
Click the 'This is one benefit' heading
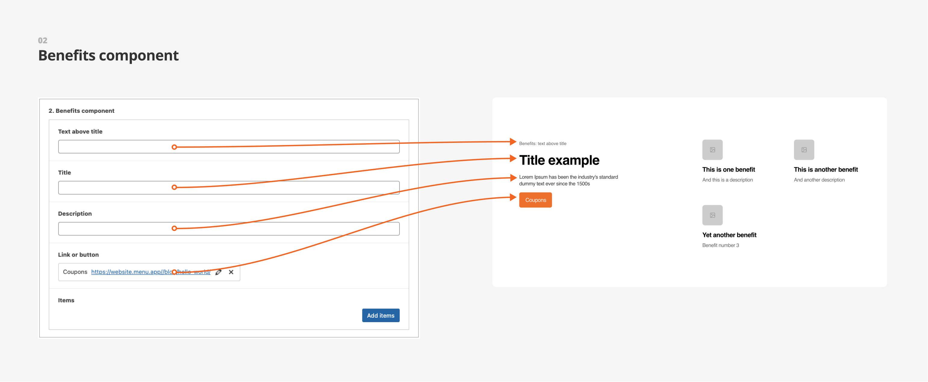point(728,170)
